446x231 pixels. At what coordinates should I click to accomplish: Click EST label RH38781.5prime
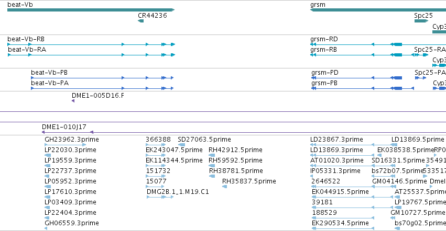tap(236, 171)
